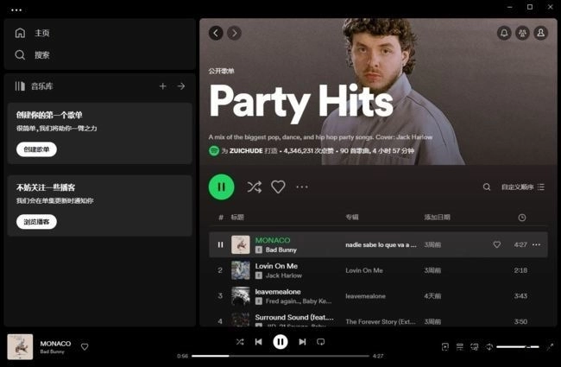Click the Lovin On Me cover thumbnail

coord(241,270)
